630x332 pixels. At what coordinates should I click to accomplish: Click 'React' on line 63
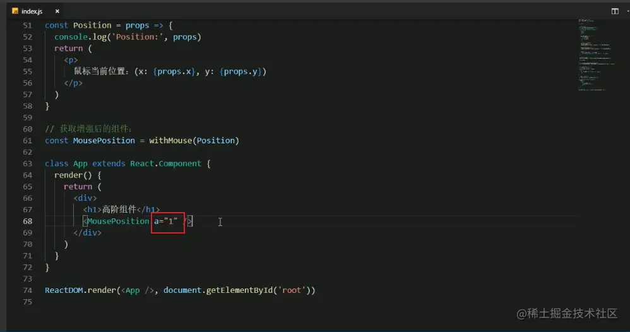click(142, 163)
